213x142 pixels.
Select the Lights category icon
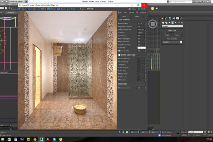click(x=170, y=23)
